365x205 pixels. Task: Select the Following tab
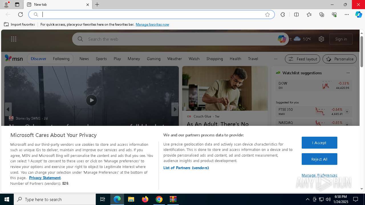(x=61, y=59)
